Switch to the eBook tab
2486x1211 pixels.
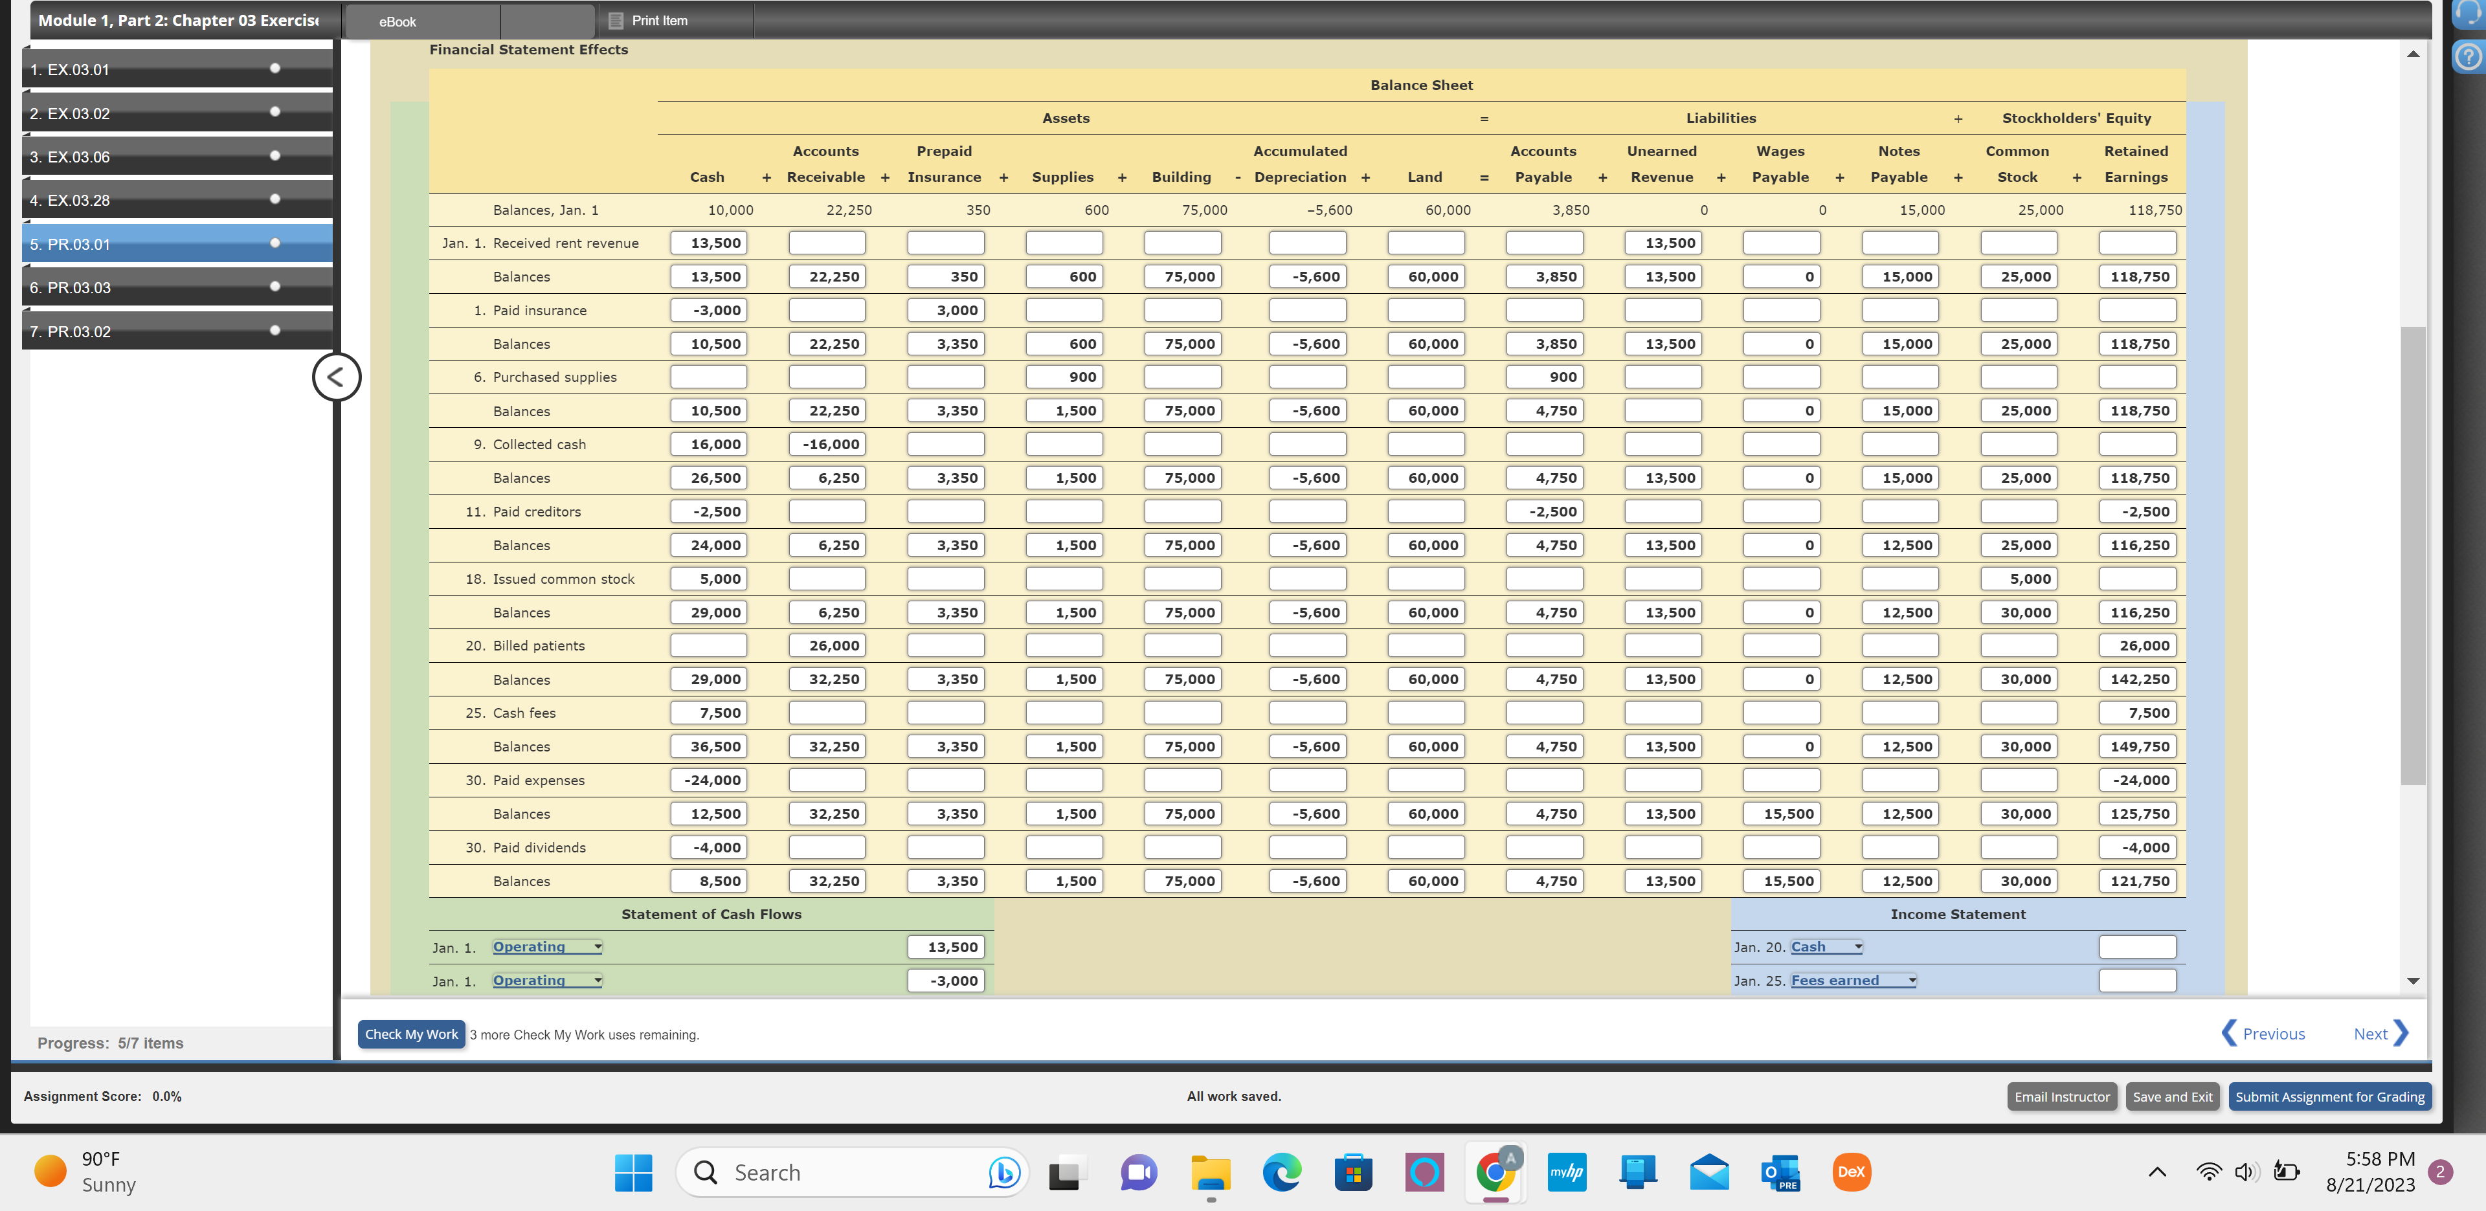(x=398, y=21)
